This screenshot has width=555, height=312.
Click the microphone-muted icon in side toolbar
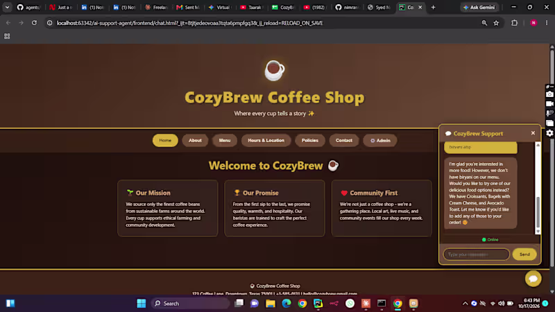[549, 114]
